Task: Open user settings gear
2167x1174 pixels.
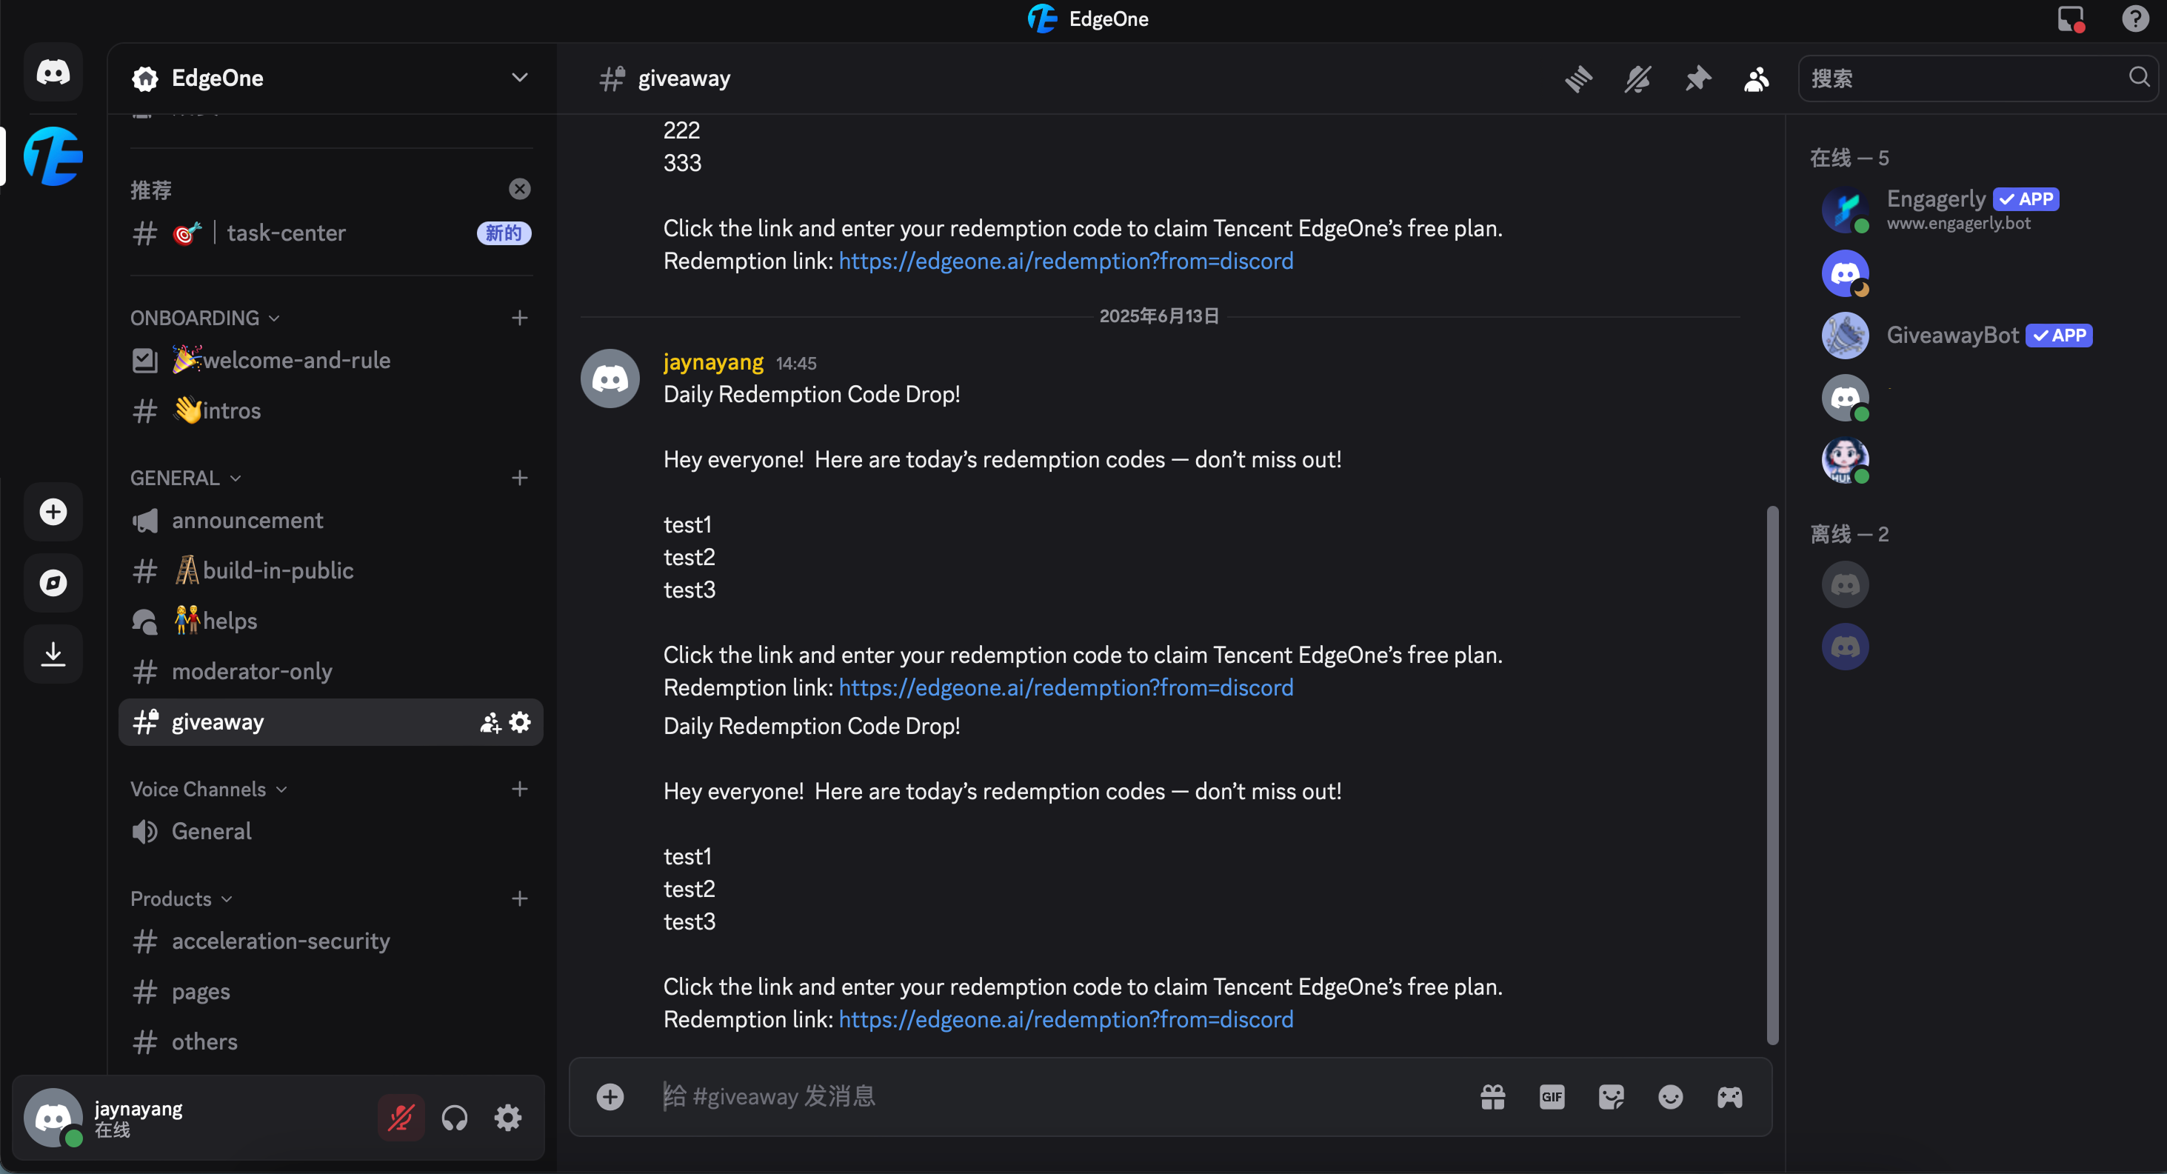Action: 508,1118
